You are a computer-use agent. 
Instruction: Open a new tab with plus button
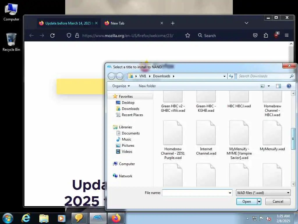point(173,23)
